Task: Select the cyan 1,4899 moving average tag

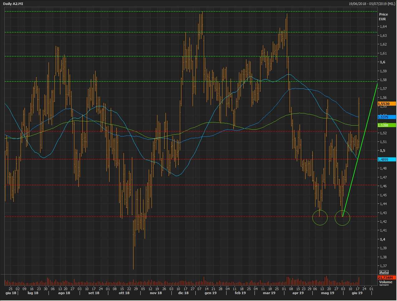Action: click(386, 160)
